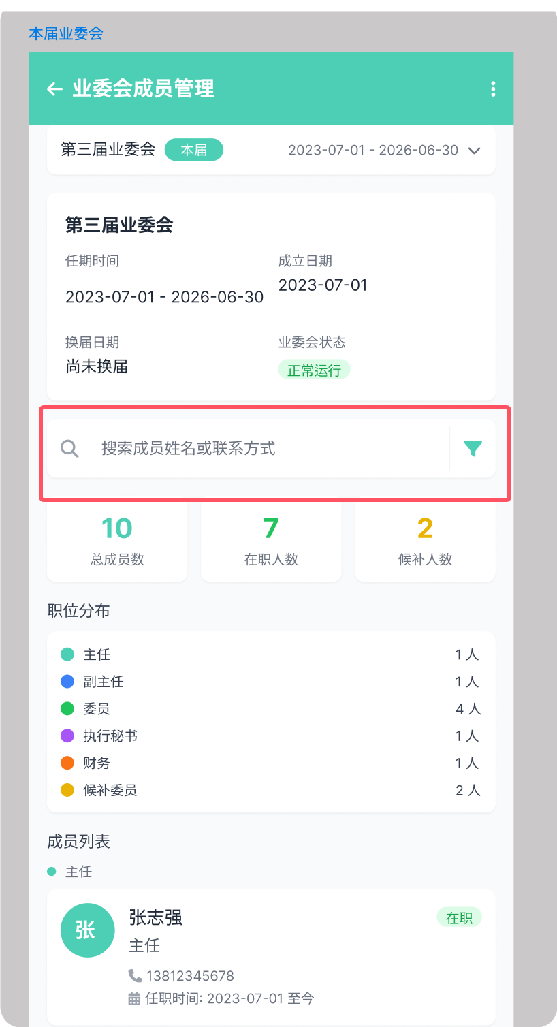
Task: Click the search magnifier icon
Action: pos(69,448)
